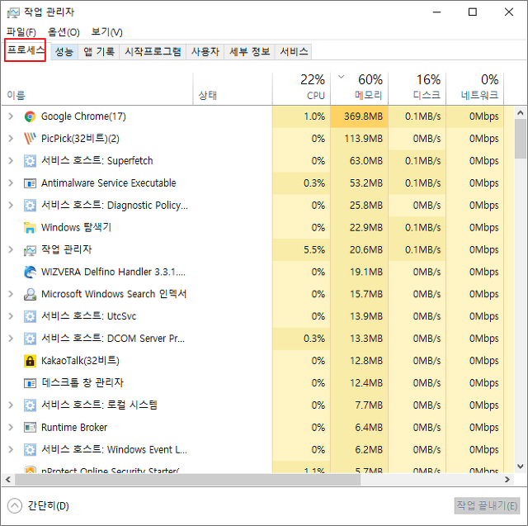Expand the Windows Event L... service host row
This screenshot has width=528, height=526.
pos(11,450)
